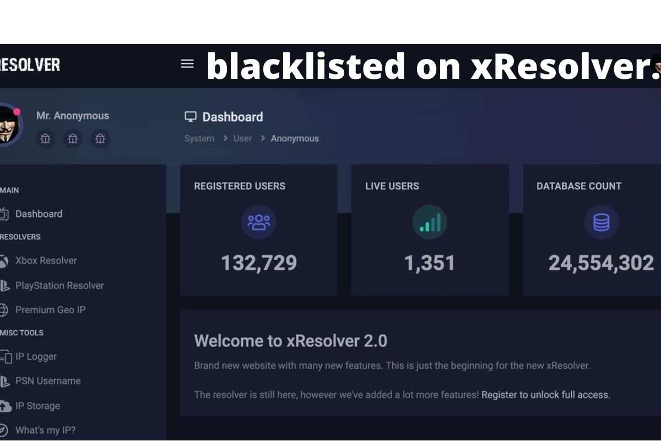This screenshot has width=661, height=441.
Task: Open the Mr. Anonymous avatar picture
Action: [8, 125]
